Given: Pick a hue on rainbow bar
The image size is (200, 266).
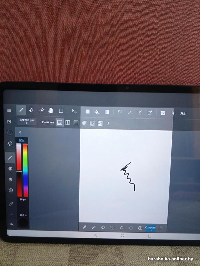Looking at the screenshot, I should click(25, 170).
